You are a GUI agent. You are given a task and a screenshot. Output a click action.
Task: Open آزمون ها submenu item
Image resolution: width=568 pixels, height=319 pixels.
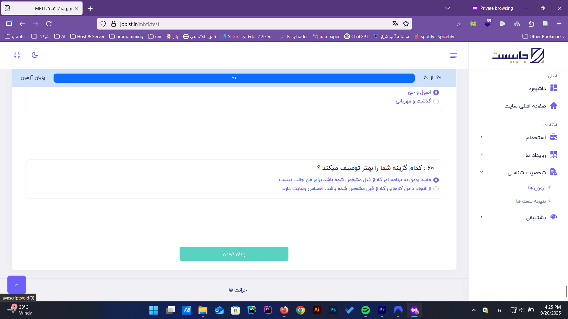click(x=537, y=188)
